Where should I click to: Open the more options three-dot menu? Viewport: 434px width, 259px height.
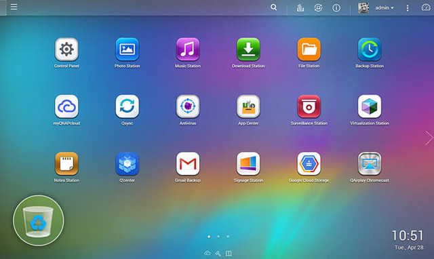[408, 8]
